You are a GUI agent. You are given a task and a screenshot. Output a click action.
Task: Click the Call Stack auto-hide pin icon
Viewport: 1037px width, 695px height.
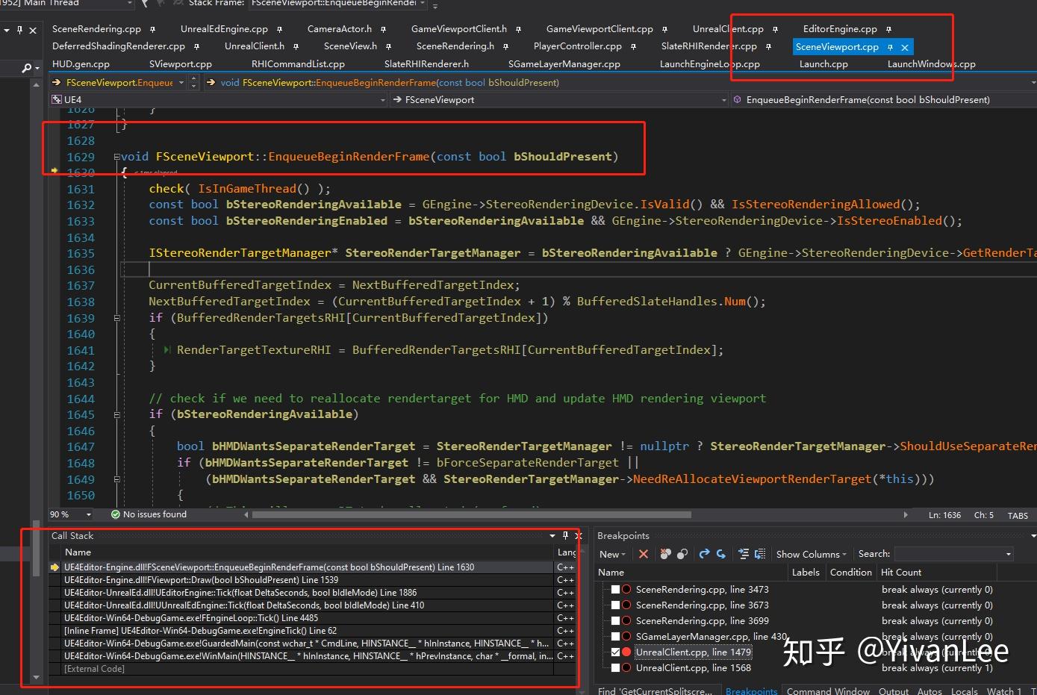click(565, 535)
